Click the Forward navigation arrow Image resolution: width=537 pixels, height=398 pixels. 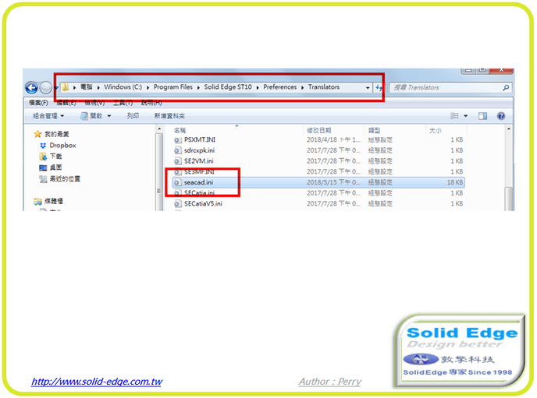point(46,88)
